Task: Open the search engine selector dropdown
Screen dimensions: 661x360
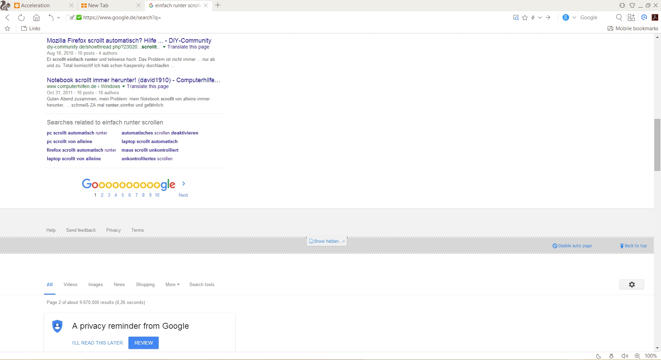Action: 574,18
